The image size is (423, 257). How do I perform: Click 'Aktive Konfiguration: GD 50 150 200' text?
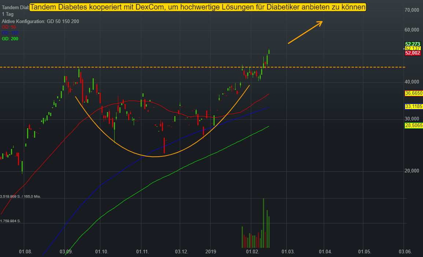pos(40,21)
